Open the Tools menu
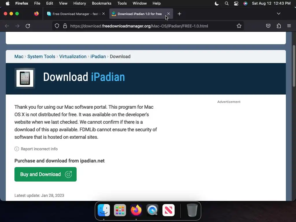The image size is (296, 222). (x=122, y=3)
